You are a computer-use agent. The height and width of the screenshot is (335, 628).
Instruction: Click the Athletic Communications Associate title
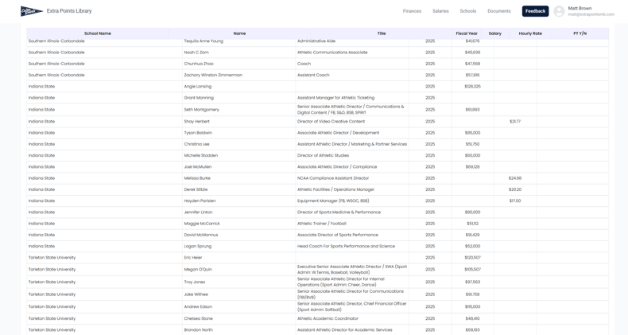332,53
